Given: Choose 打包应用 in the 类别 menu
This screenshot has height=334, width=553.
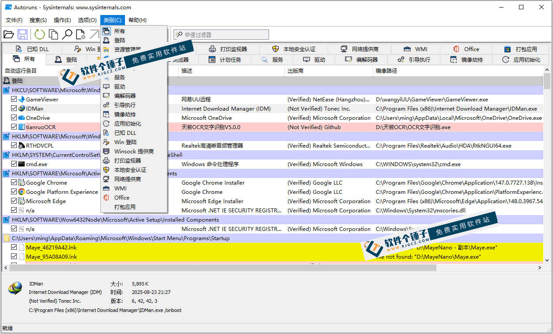Looking at the screenshot, I should [x=134, y=207].
